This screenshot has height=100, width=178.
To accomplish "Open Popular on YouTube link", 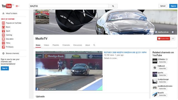I will pyautogui.click(x=14, y=23).
